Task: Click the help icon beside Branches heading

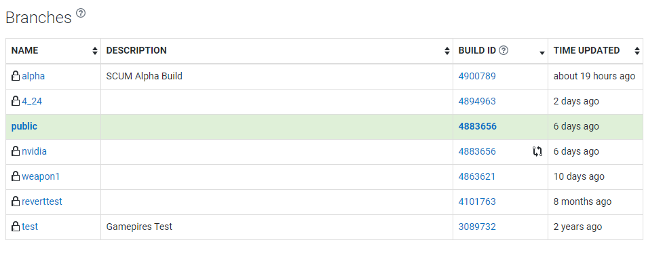Action: click(x=80, y=13)
